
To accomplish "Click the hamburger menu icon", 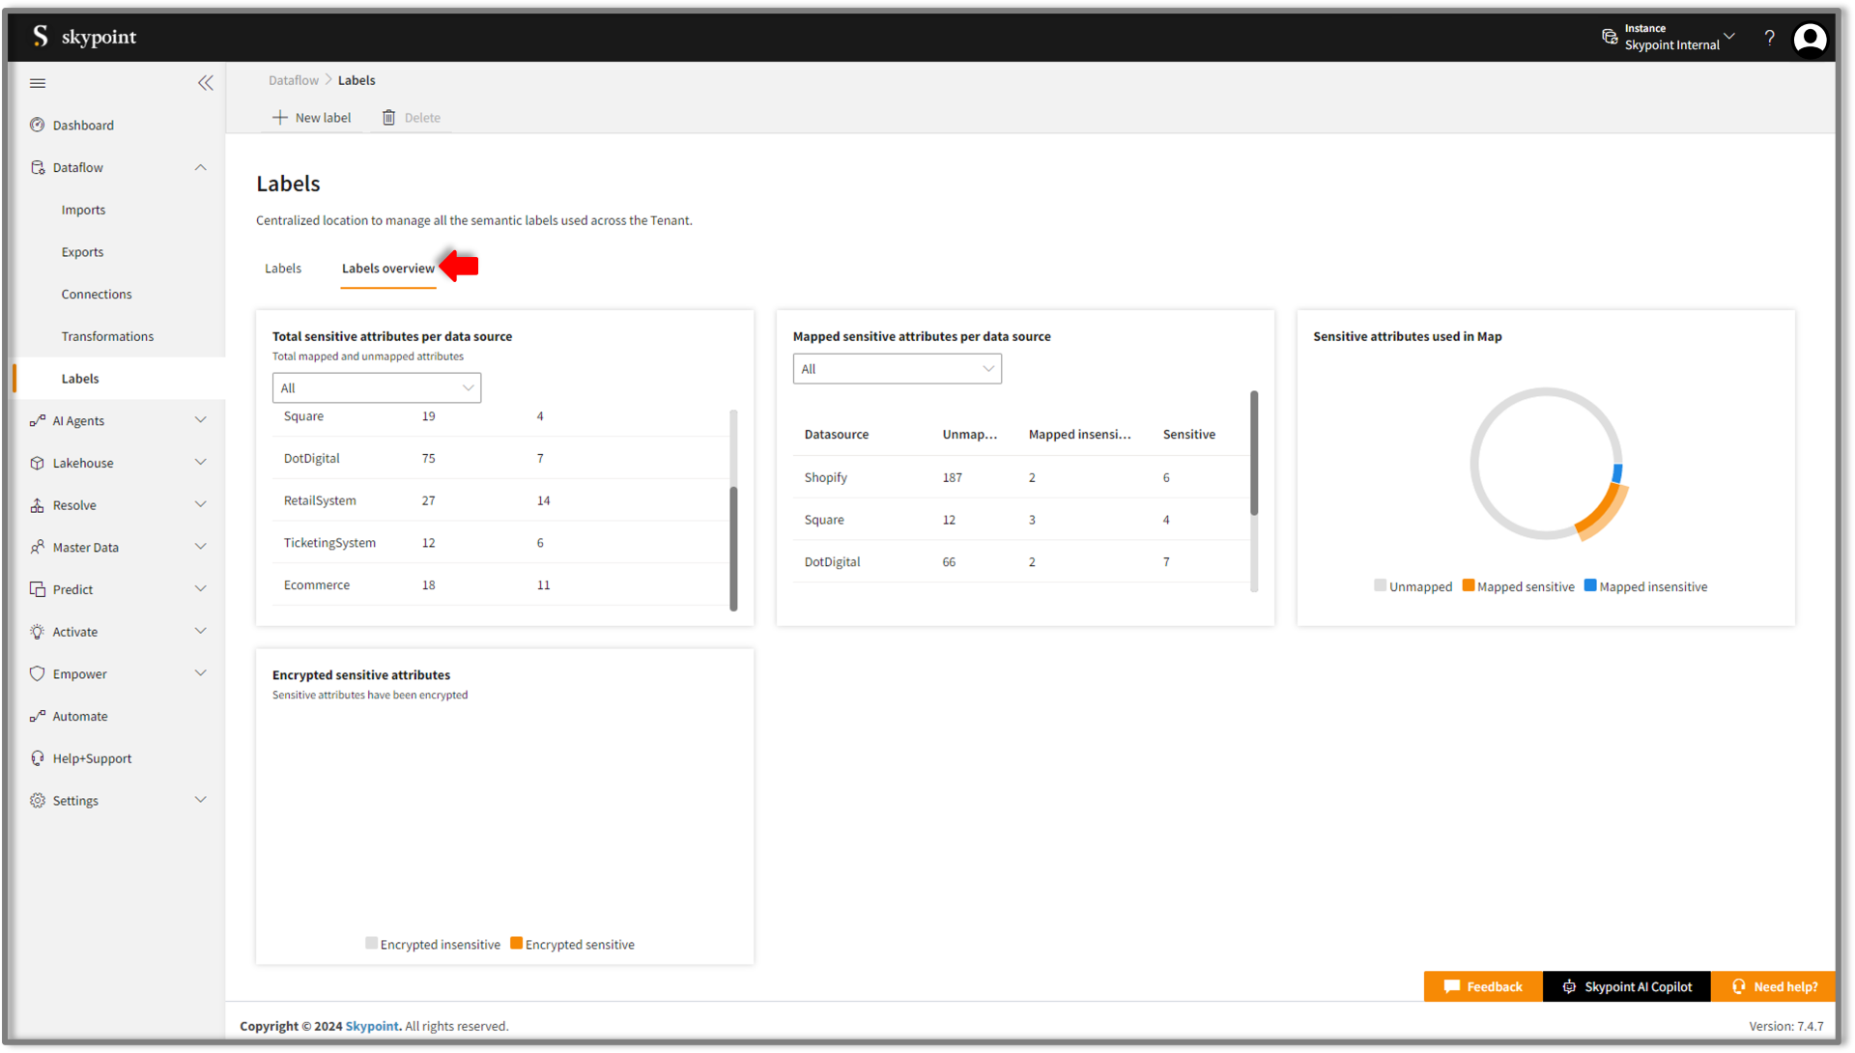I will [x=38, y=83].
